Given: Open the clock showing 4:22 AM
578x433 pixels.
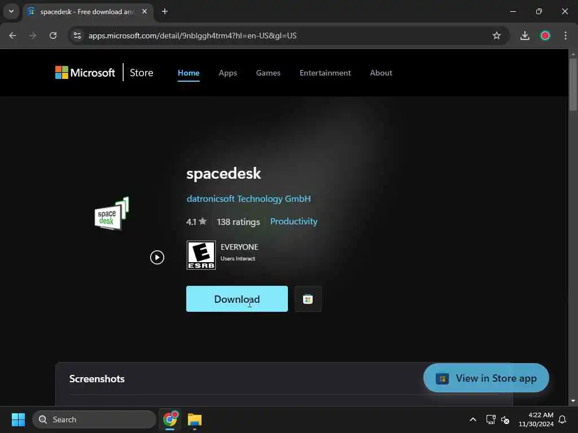Looking at the screenshot, I should [536, 419].
